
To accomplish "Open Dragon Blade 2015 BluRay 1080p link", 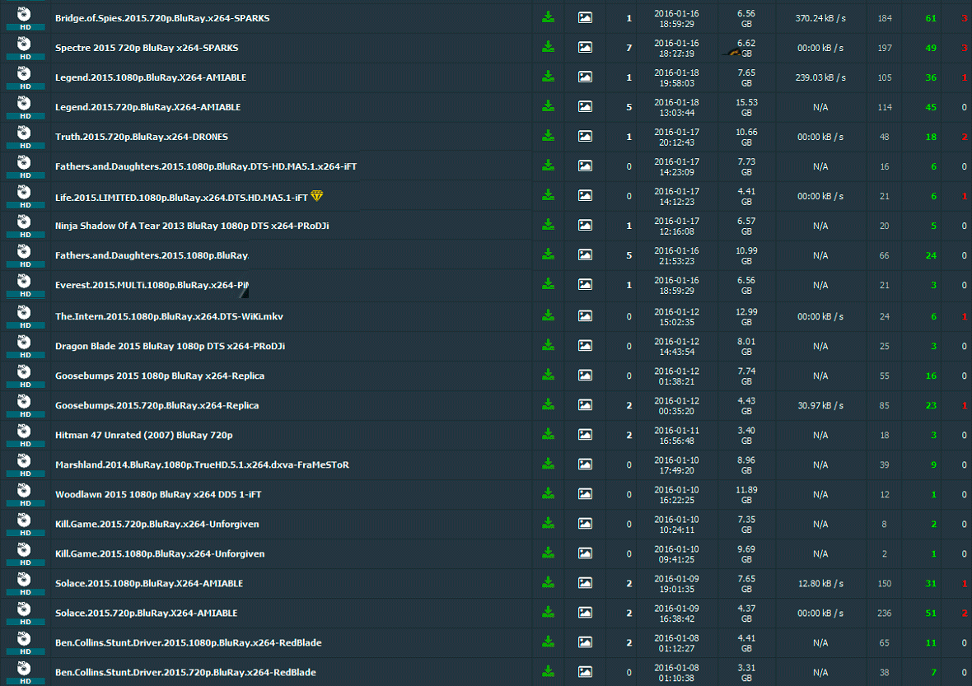I will click(x=170, y=347).
